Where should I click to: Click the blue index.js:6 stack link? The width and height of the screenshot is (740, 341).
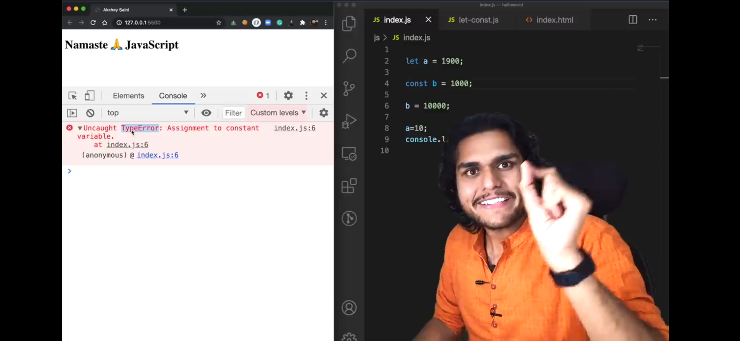[x=157, y=155]
